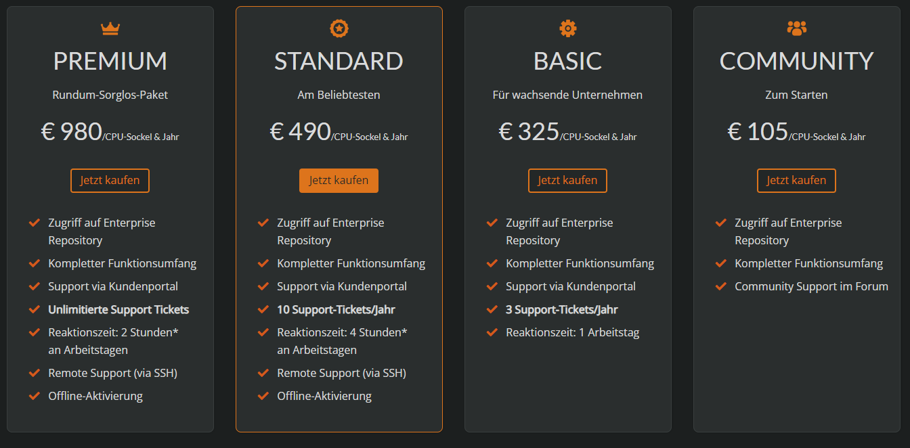Click the € 105 price in Community card

pyautogui.click(x=758, y=131)
